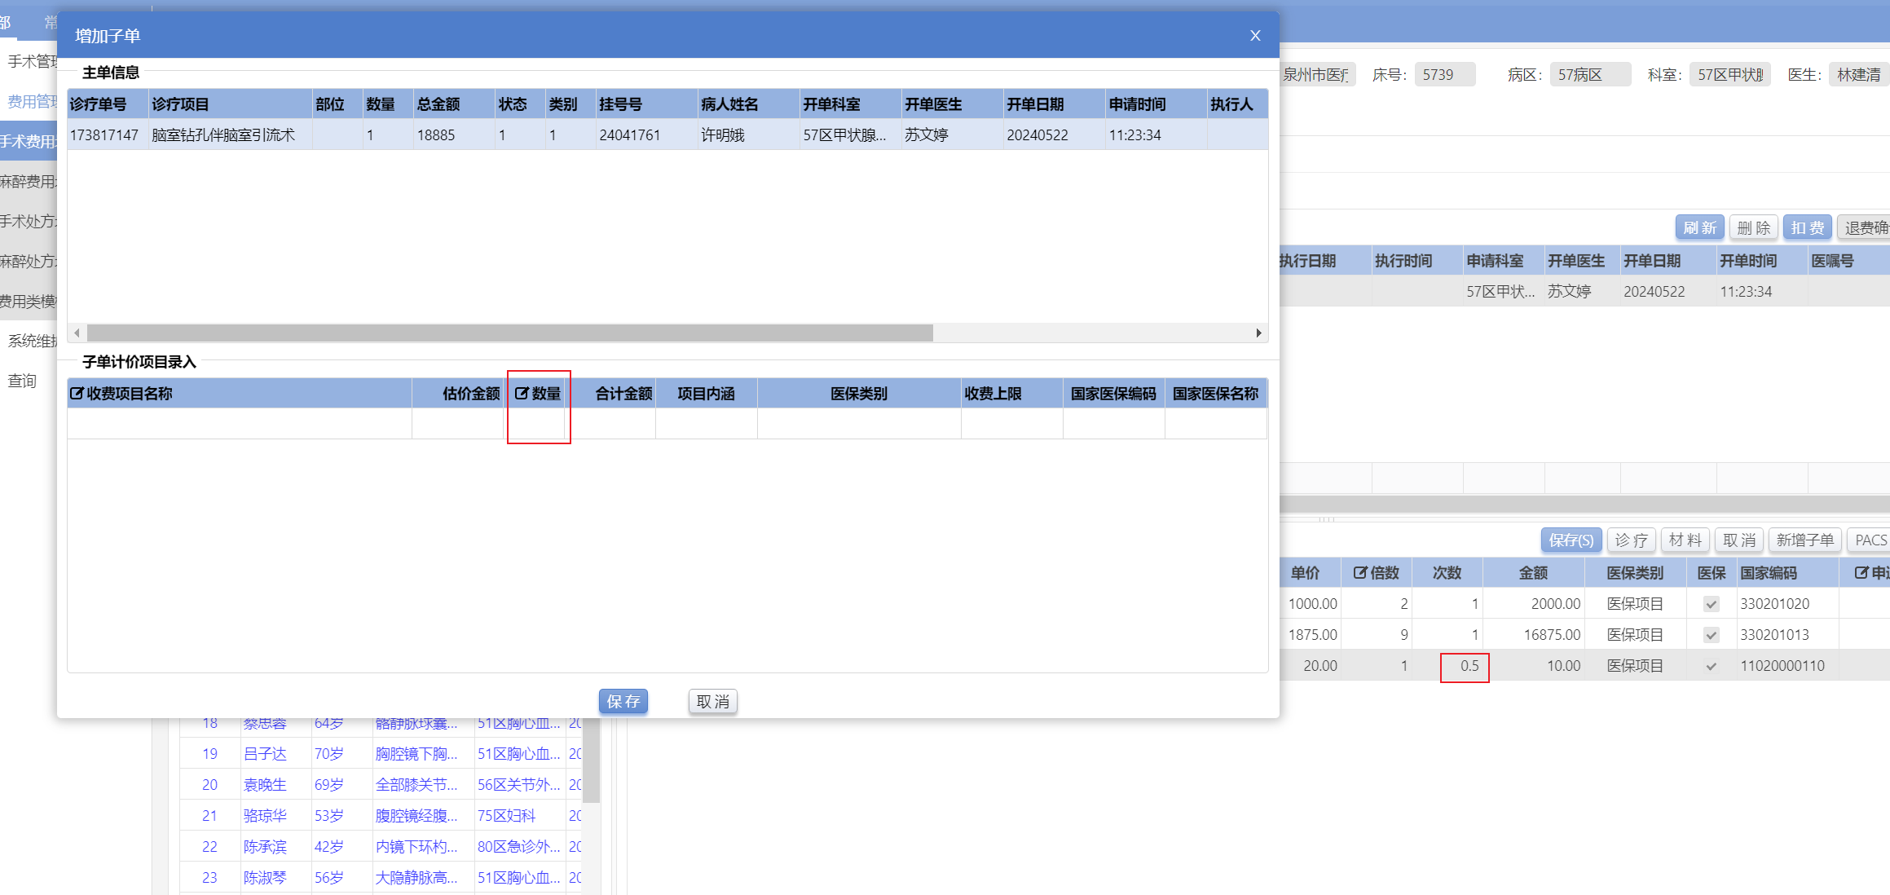The image size is (1890, 895).
Task: Toggle 医保 checkbox for code 11020000110
Action: tap(1711, 666)
